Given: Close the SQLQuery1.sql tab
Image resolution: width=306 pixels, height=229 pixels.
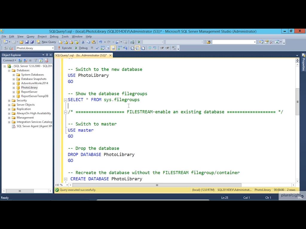Looking at the screenshot, I should click(x=110, y=55).
